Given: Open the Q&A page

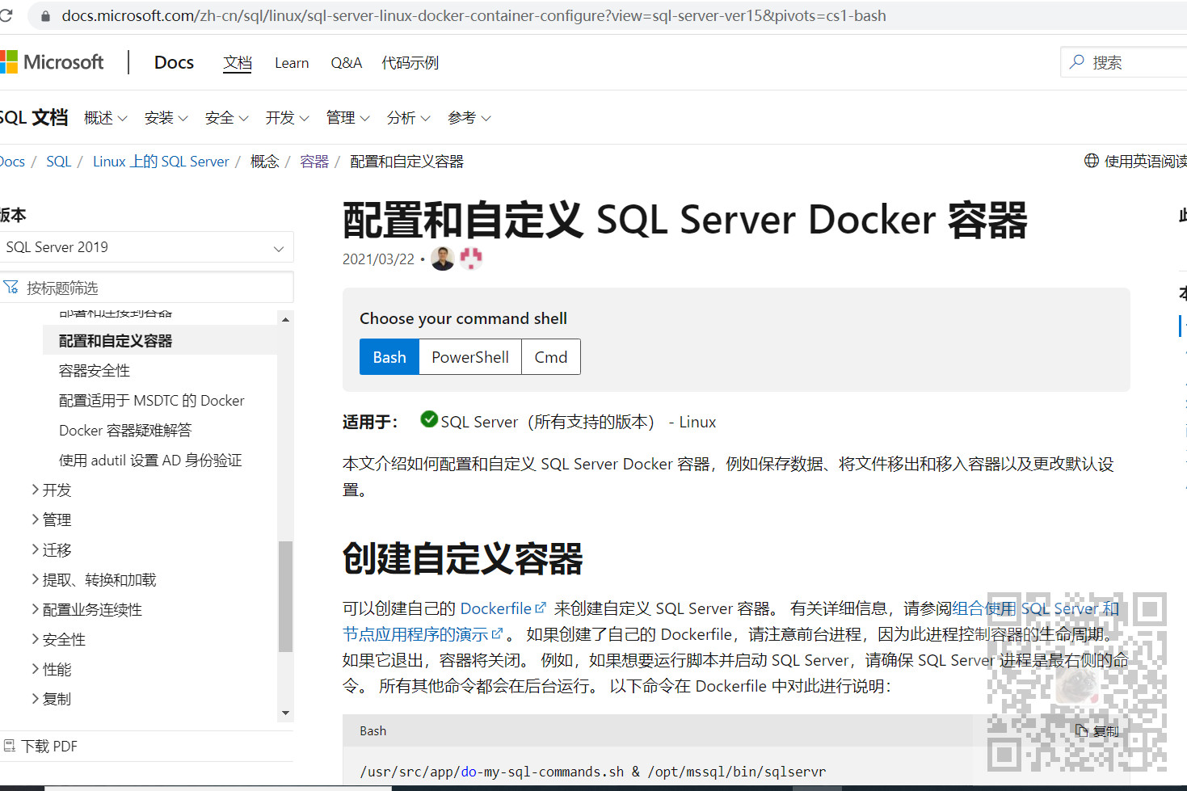Looking at the screenshot, I should click(347, 63).
